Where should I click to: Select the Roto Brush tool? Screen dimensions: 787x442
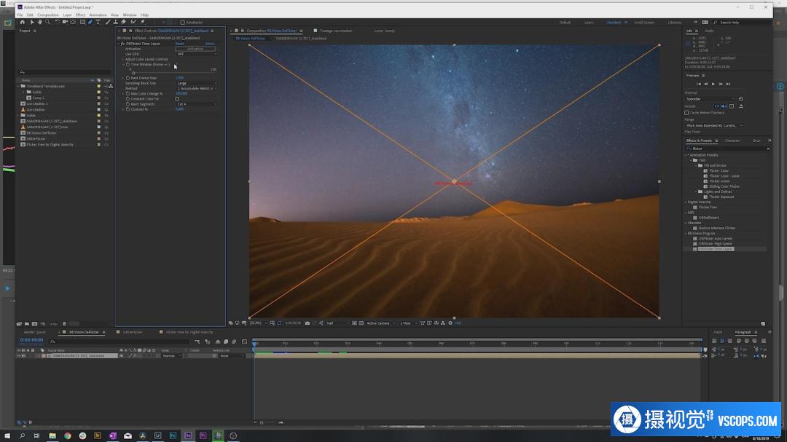click(133, 22)
